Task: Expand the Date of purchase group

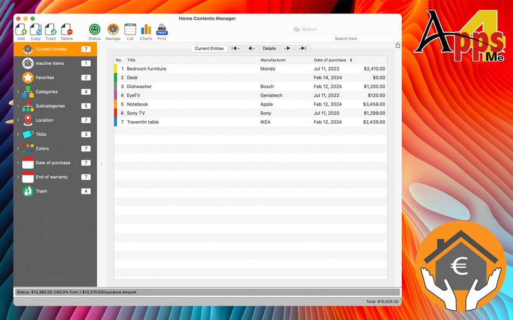Action: (x=17, y=163)
